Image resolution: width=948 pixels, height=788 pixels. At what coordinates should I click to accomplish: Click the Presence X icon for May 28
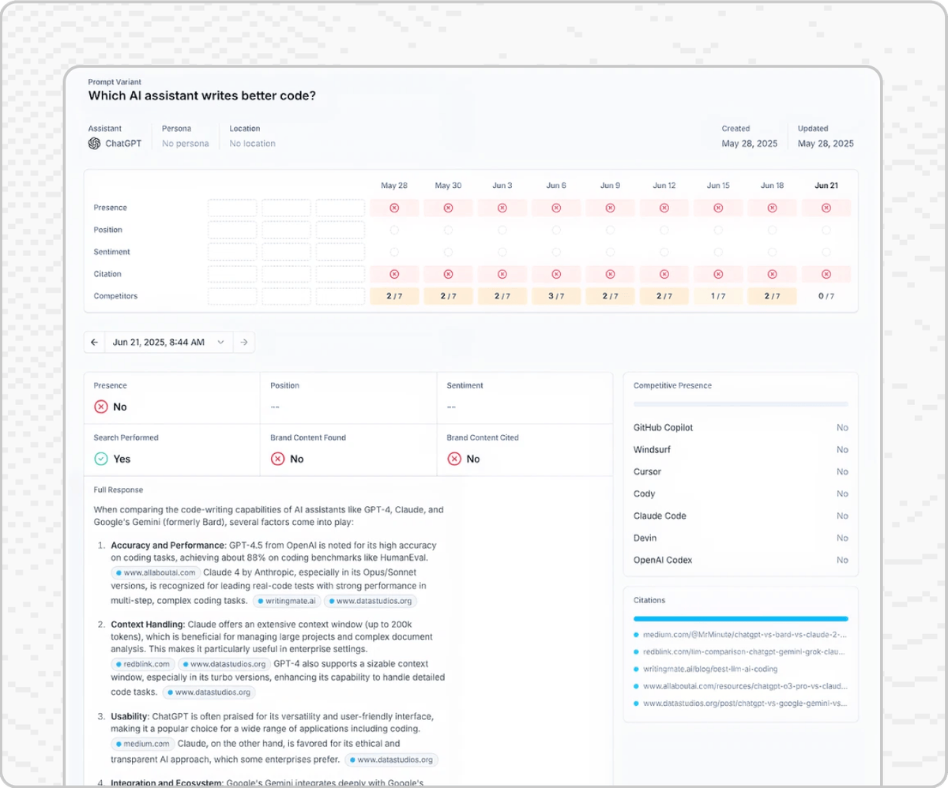[394, 208]
